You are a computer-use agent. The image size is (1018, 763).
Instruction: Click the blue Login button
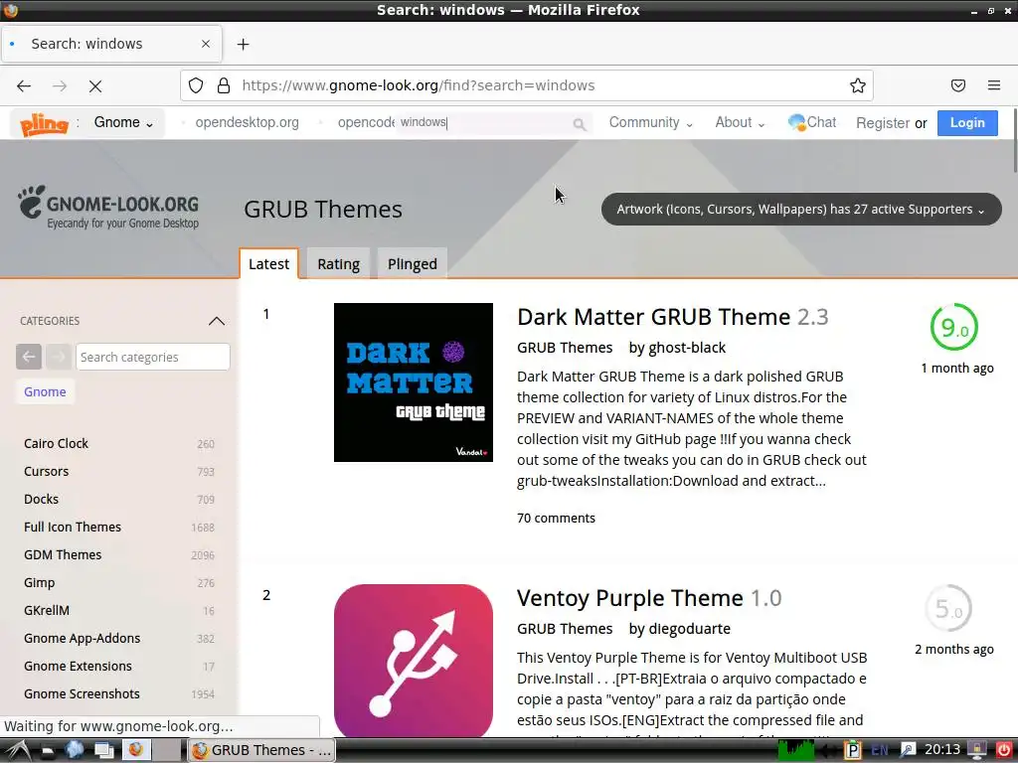click(x=967, y=122)
